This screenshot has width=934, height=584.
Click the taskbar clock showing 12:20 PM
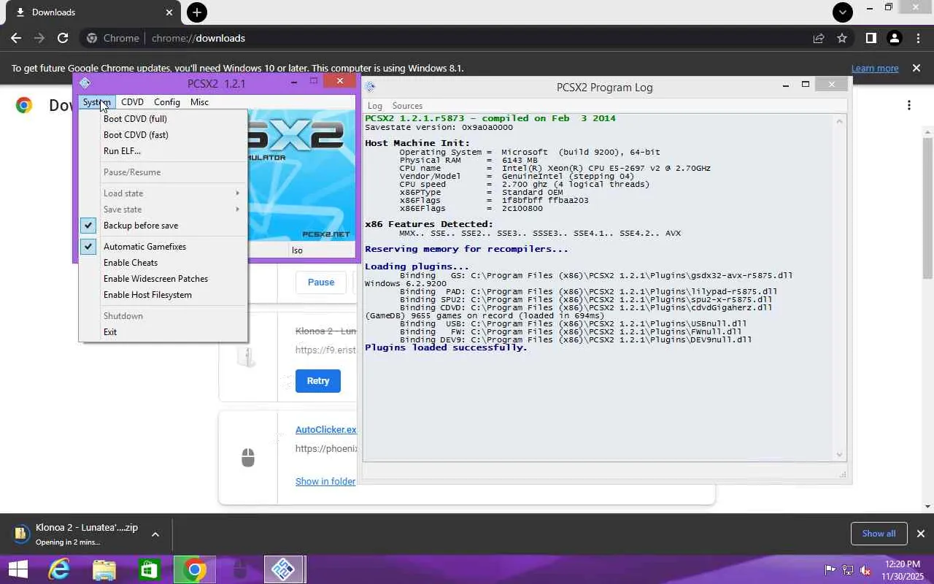coord(902,569)
